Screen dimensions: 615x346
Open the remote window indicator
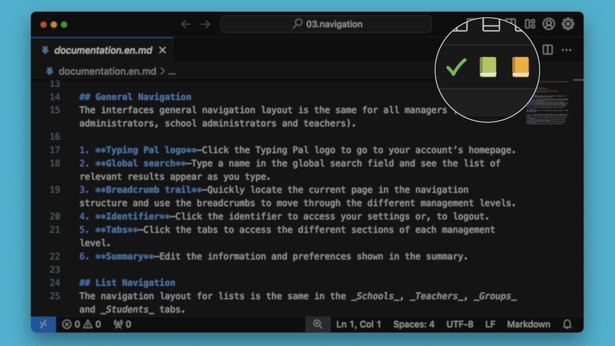tap(43, 324)
